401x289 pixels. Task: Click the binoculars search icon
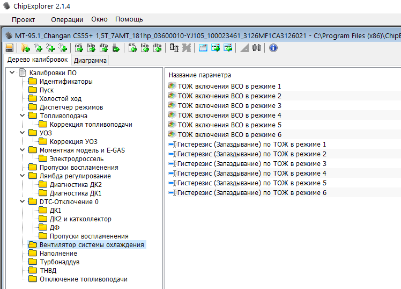257,48
